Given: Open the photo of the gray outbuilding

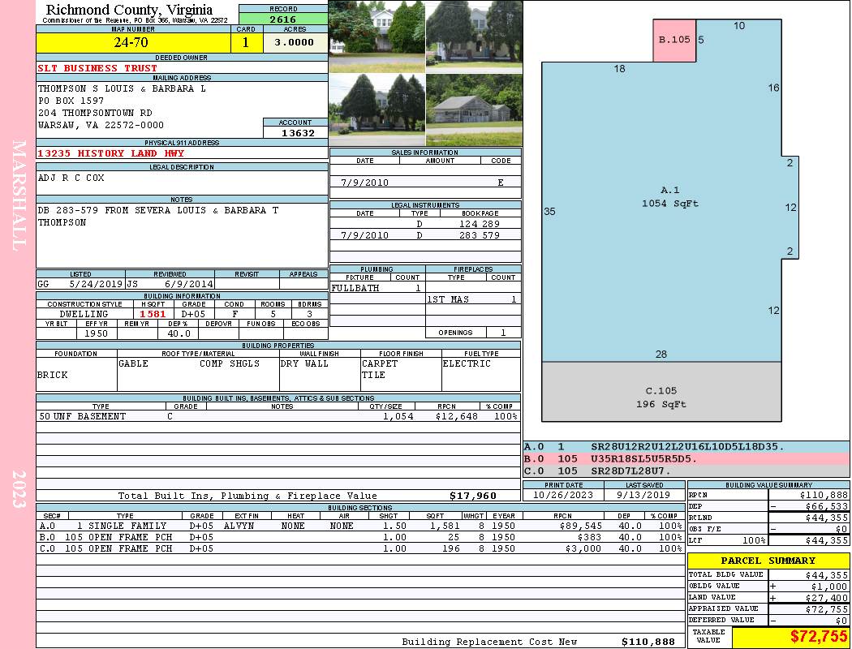Looking at the screenshot, I should (473, 110).
